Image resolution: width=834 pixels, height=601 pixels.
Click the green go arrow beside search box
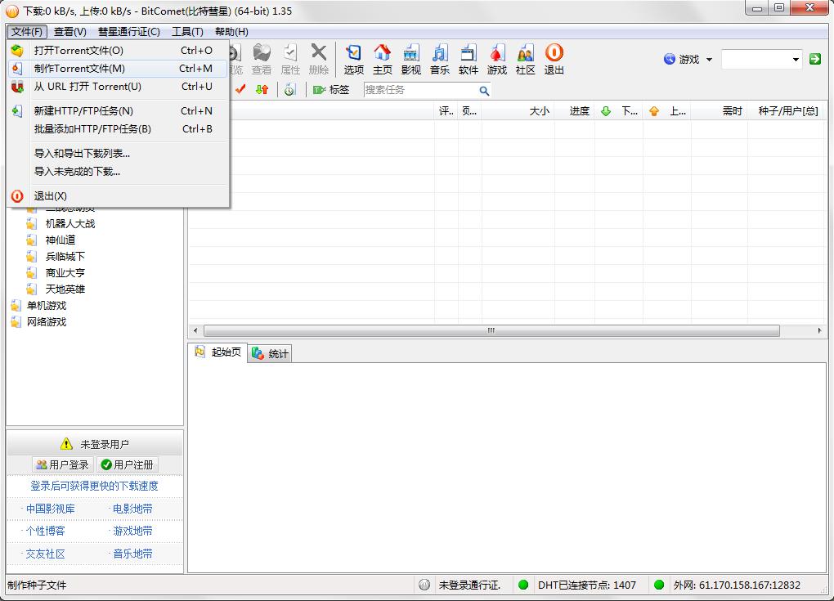pos(814,59)
